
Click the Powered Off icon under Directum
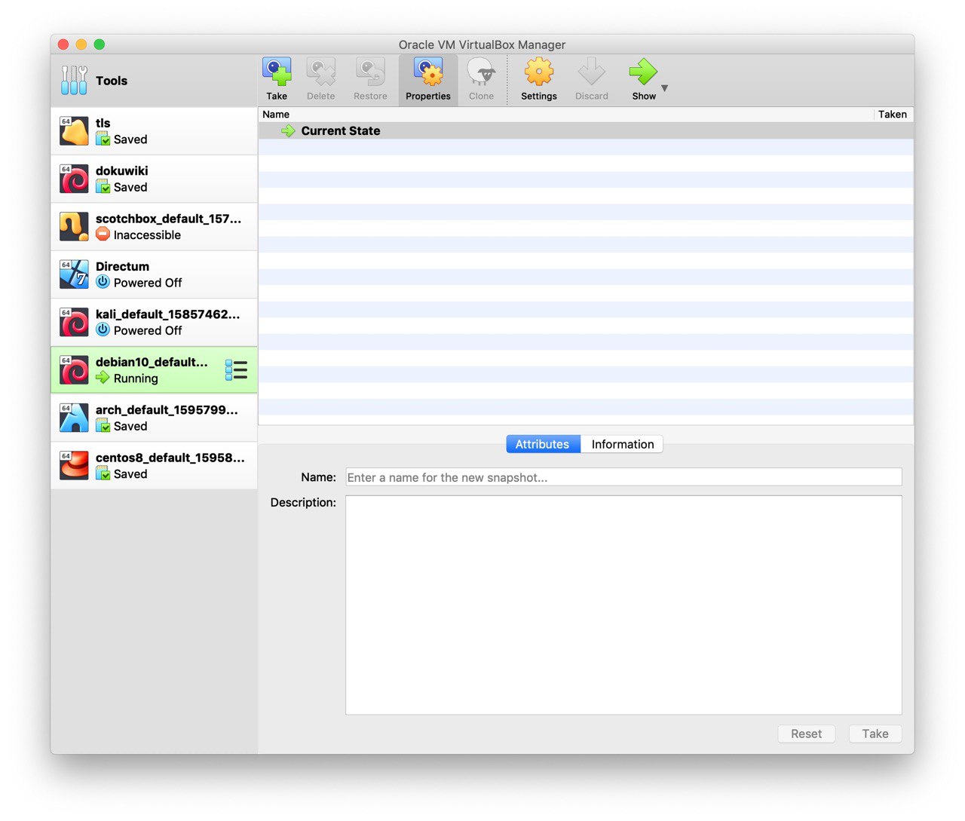point(103,282)
